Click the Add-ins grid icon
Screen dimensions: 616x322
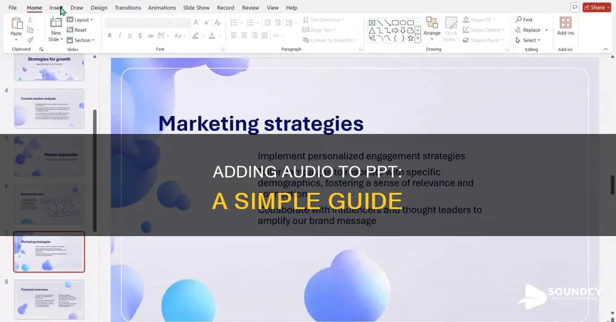click(565, 23)
